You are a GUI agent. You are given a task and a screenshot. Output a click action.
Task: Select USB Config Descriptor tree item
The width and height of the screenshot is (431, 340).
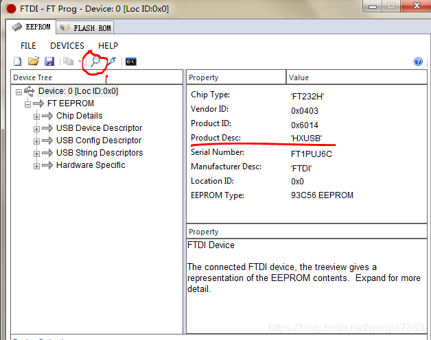coord(99,141)
